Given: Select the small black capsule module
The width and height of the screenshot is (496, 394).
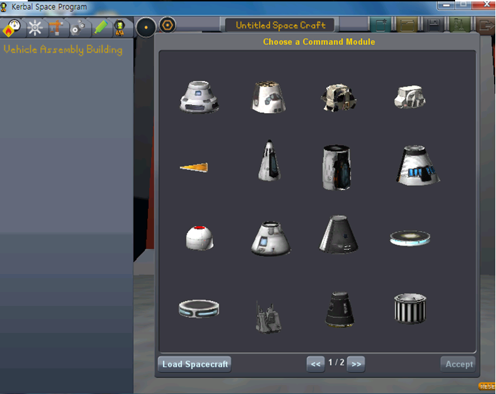Looking at the screenshot, I should coord(339,309).
